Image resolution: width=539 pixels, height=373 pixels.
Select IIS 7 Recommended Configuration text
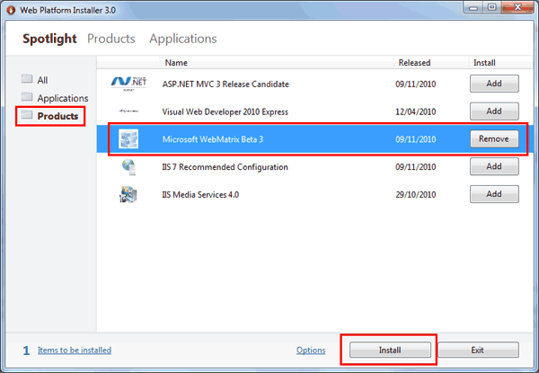point(225,167)
